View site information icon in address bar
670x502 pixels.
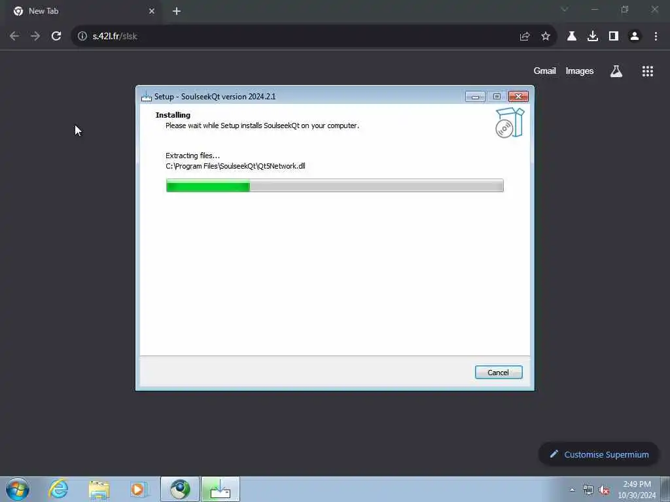click(82, 36)
